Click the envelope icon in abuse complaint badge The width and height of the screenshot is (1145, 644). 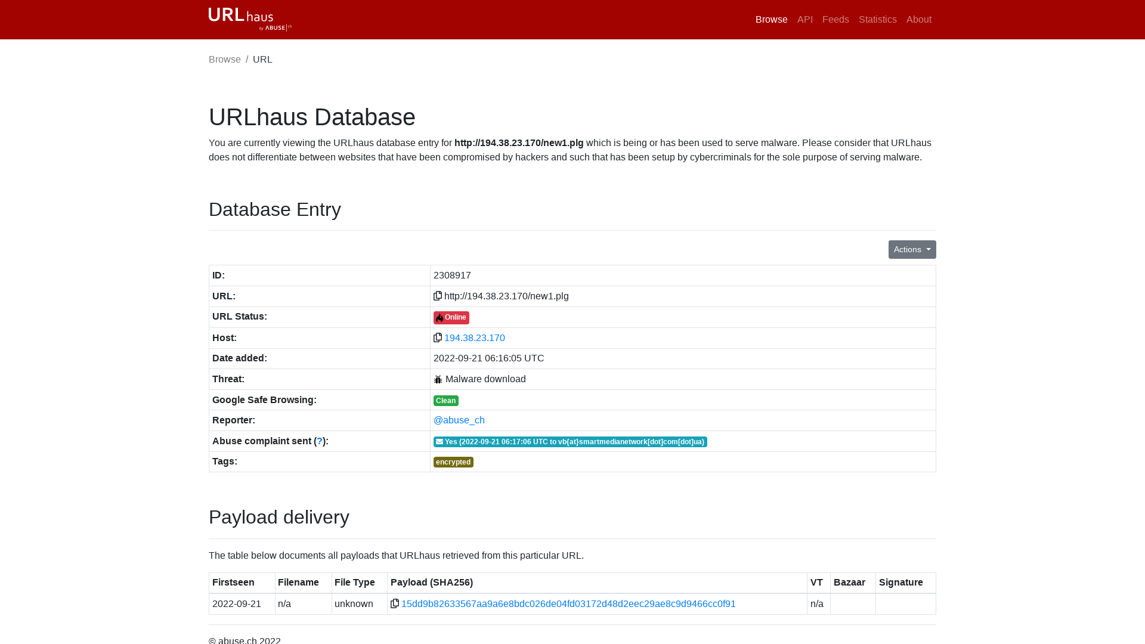tap(440, 441)
